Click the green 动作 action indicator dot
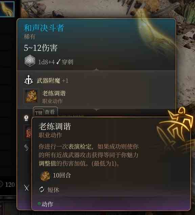Viewport: 195px width, 215px height. coord(39,203)
